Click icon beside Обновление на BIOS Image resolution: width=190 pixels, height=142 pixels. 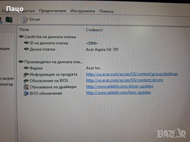[x=26, y=81]
